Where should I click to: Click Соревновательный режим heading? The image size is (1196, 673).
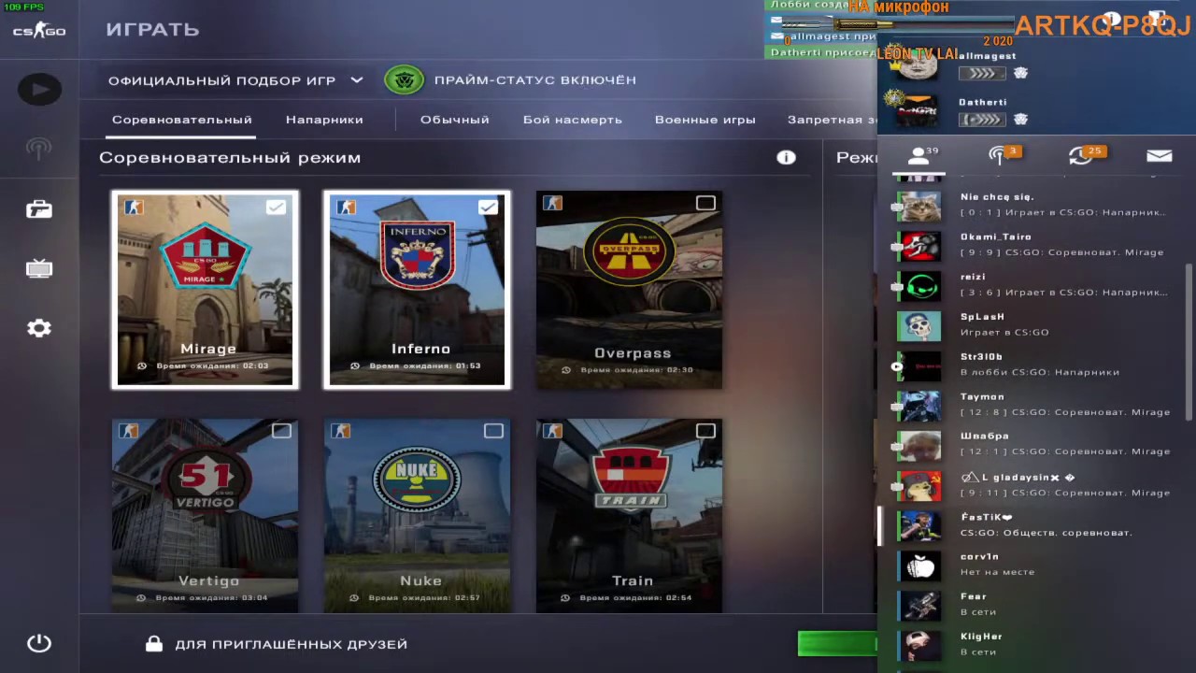click(230, 158)
